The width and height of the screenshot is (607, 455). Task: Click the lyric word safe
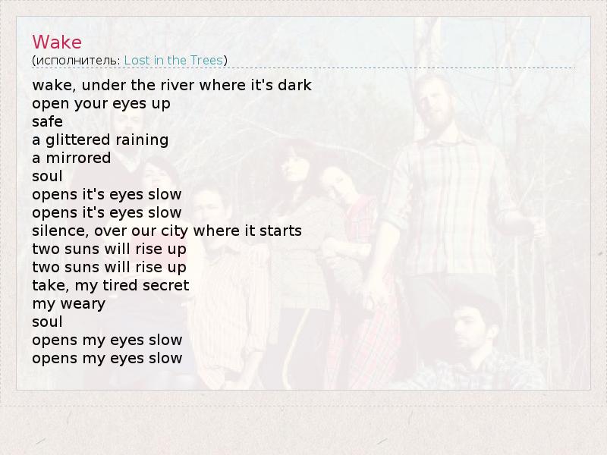47,121
